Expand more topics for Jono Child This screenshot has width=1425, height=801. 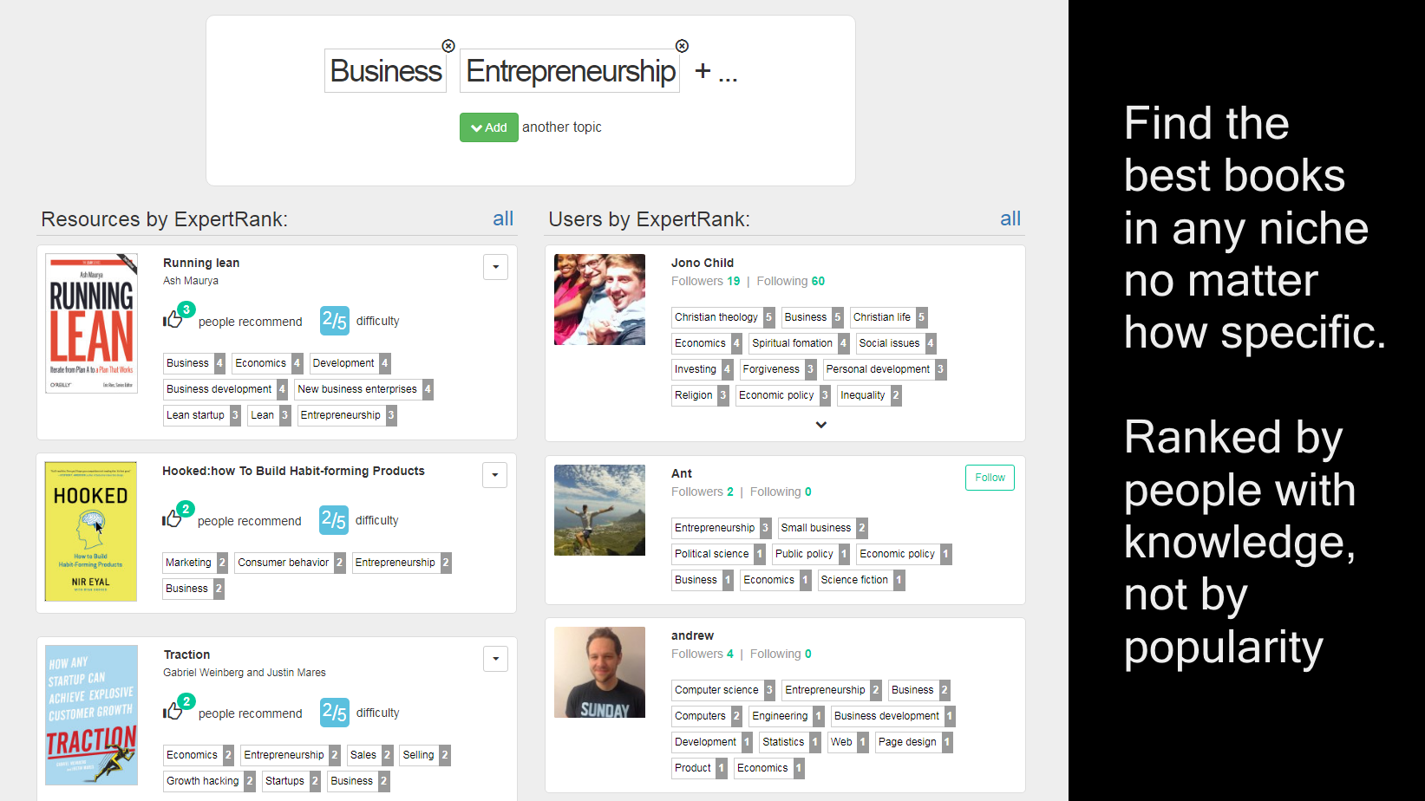pyautogui.click(x=820, y=425)
